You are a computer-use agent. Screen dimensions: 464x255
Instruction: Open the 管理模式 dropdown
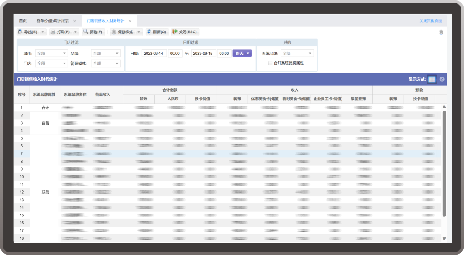(106, 63)
